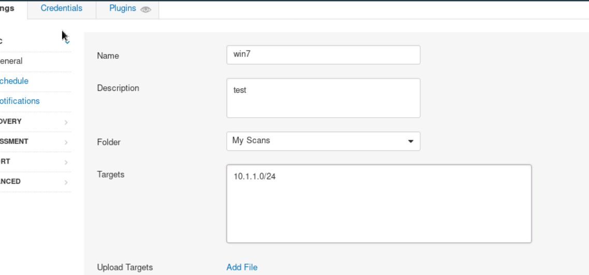This screenshot has width=589, height=275.
Task: Open the Plugins tab
Action: [x=123, y=8]
